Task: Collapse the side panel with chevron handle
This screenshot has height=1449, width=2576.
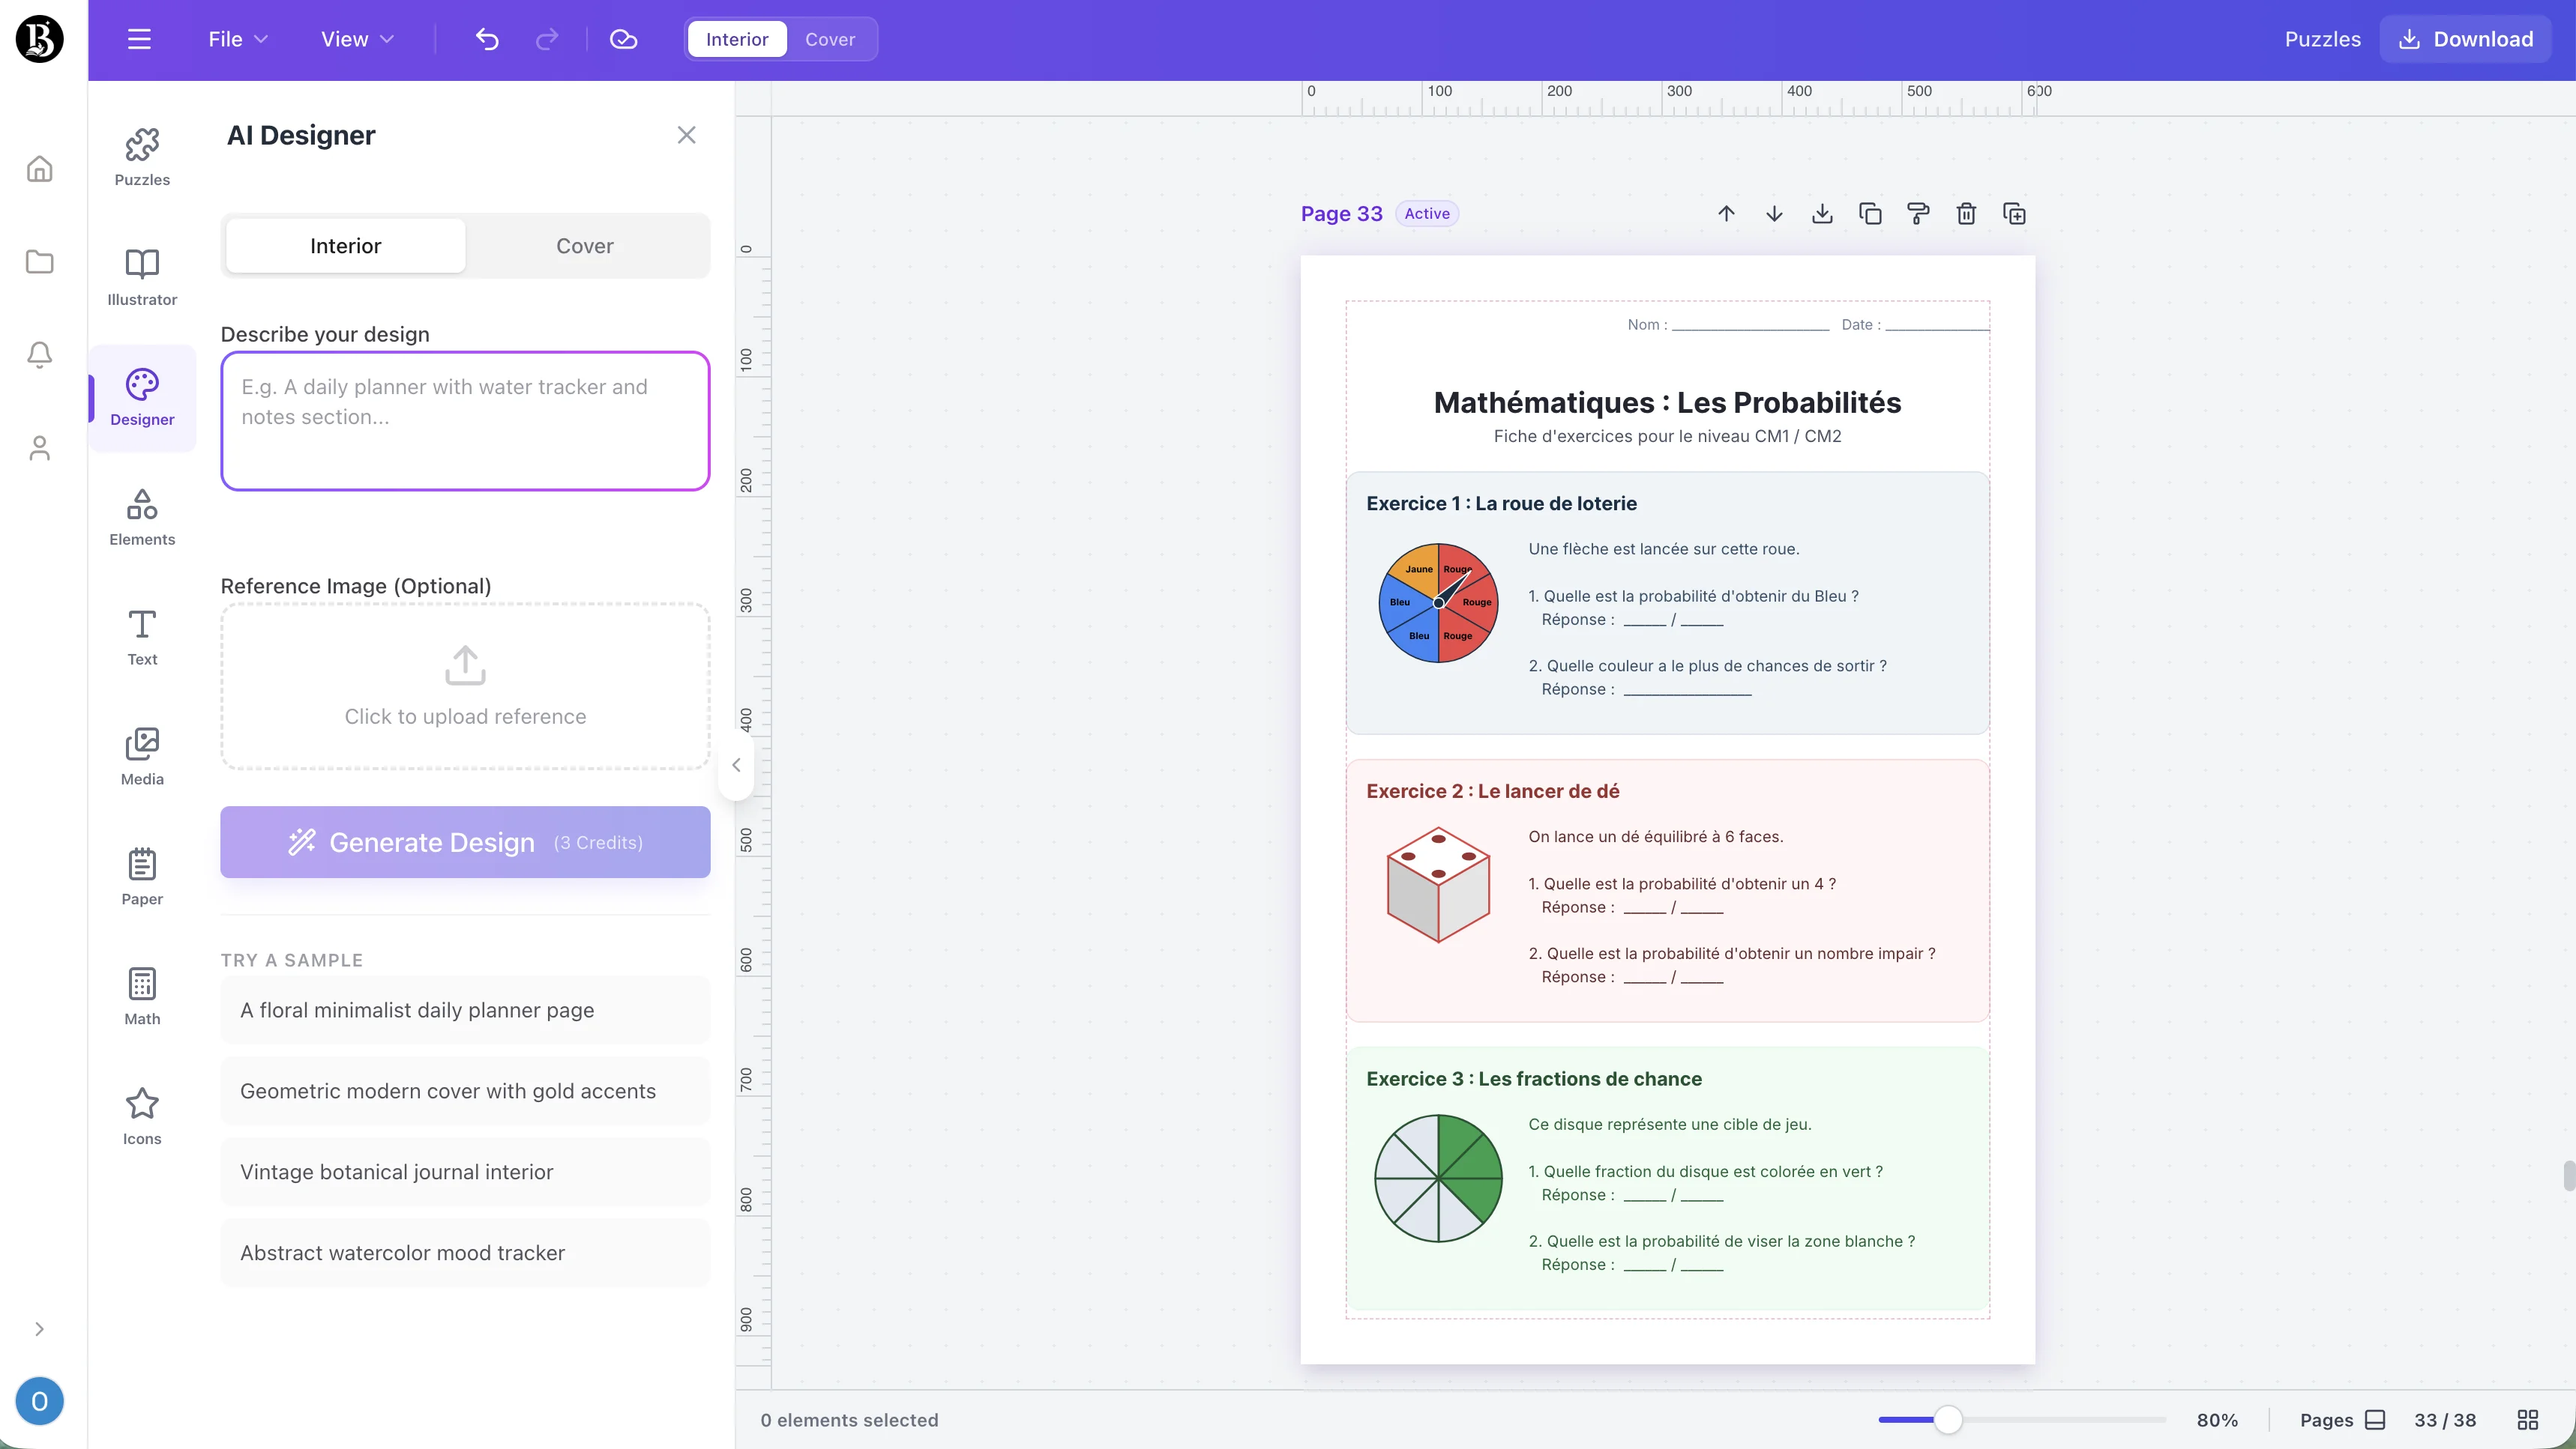Action: [736, 764]
